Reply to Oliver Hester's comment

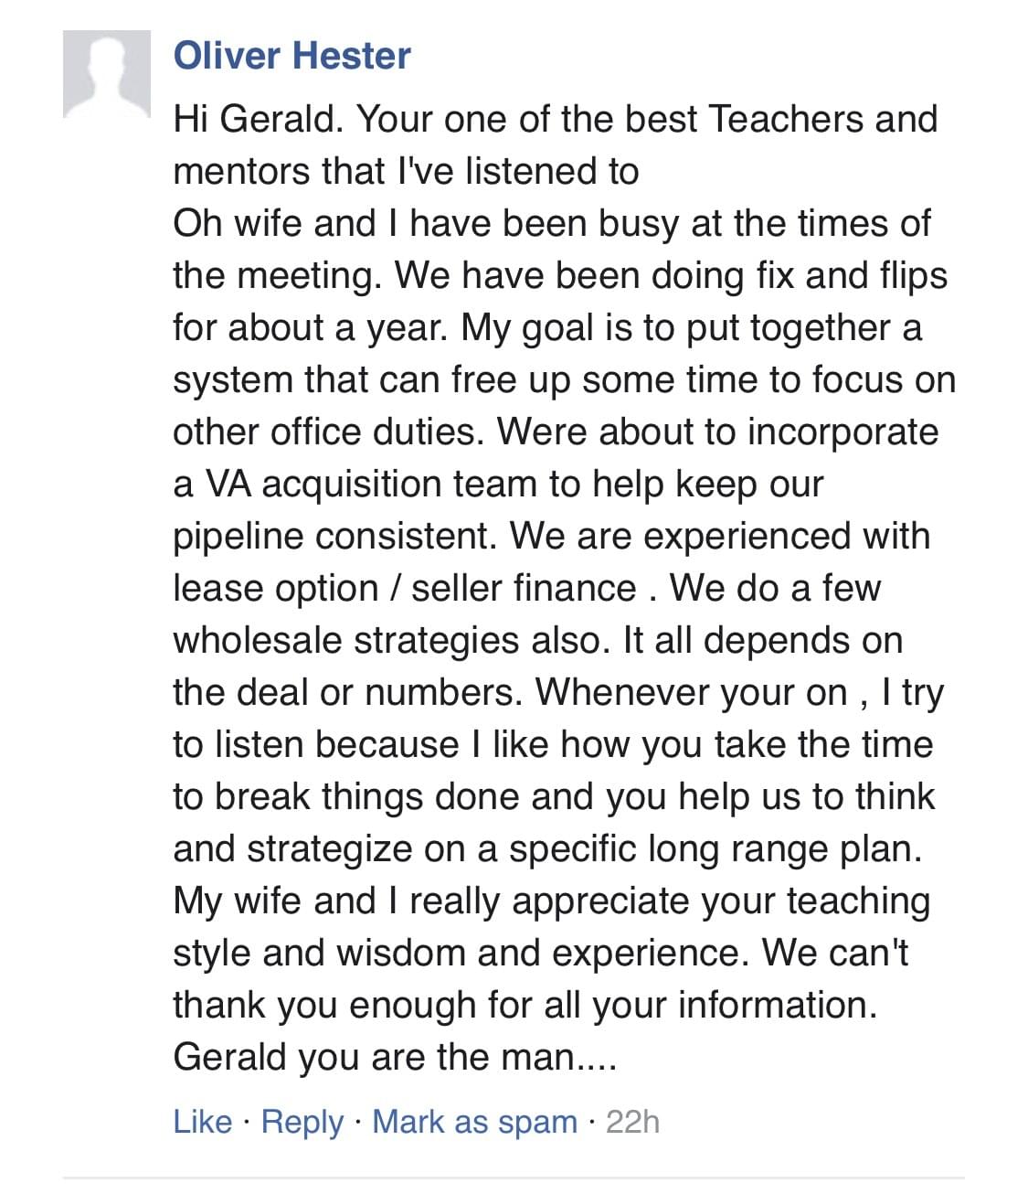pyautogui.click(x=302, y=1121)
